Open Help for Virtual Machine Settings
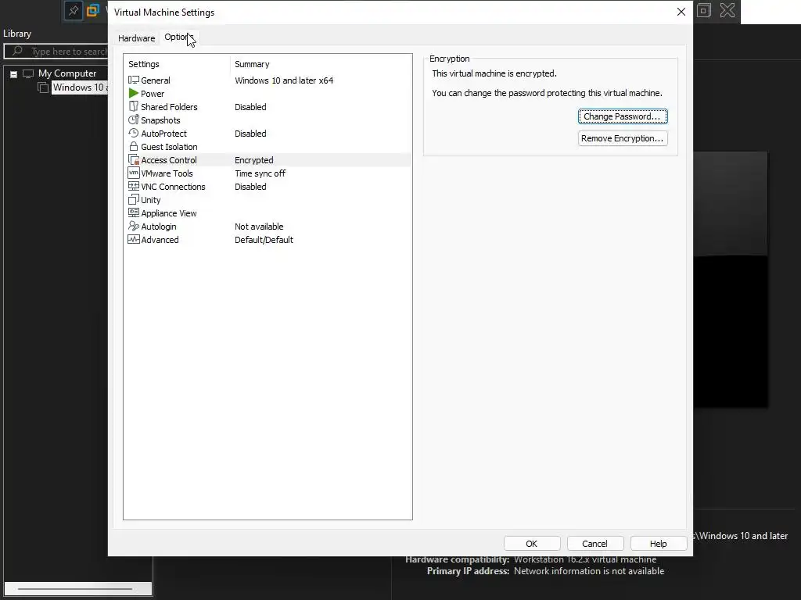 (658, 544)
